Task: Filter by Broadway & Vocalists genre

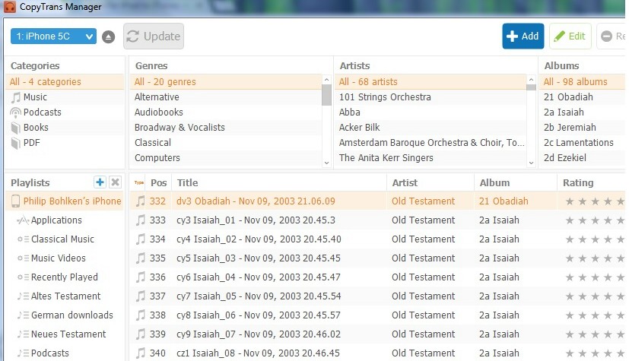Action: coord(226,128)
